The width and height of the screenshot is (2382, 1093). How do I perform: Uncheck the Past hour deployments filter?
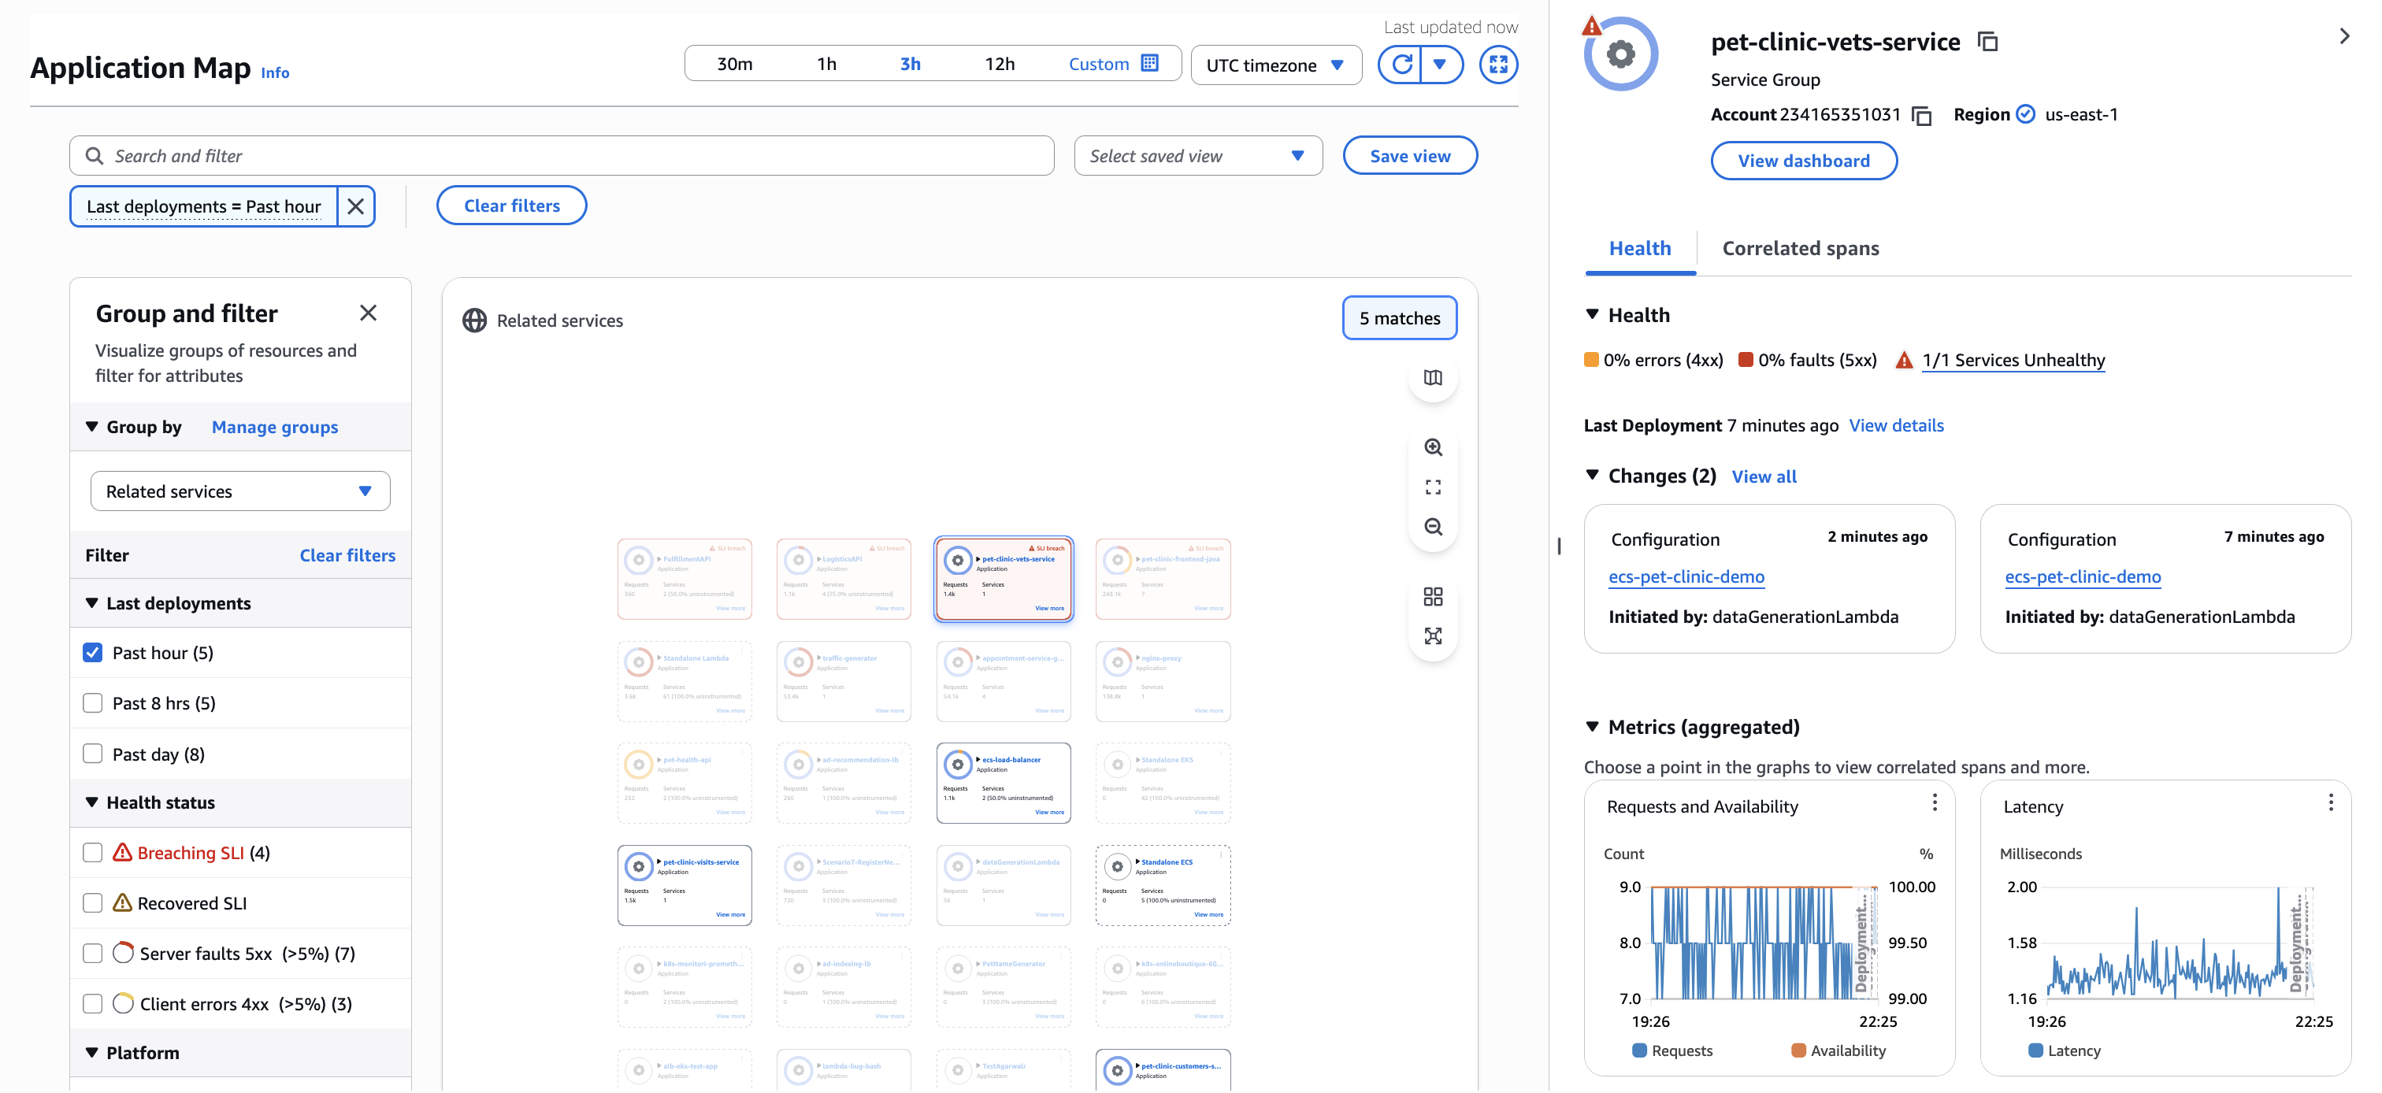92,652
